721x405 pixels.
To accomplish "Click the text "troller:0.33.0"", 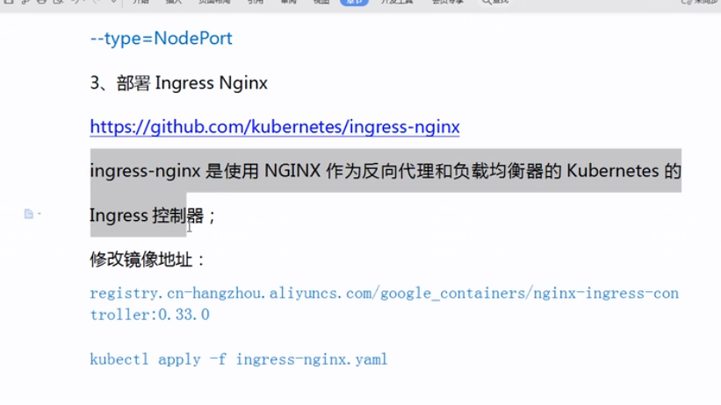I will click(x=149, y=315).
